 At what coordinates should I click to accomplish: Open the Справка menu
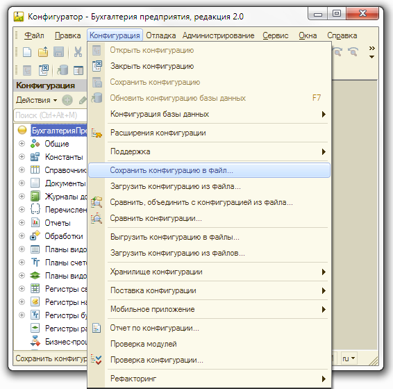coord(342,35)
